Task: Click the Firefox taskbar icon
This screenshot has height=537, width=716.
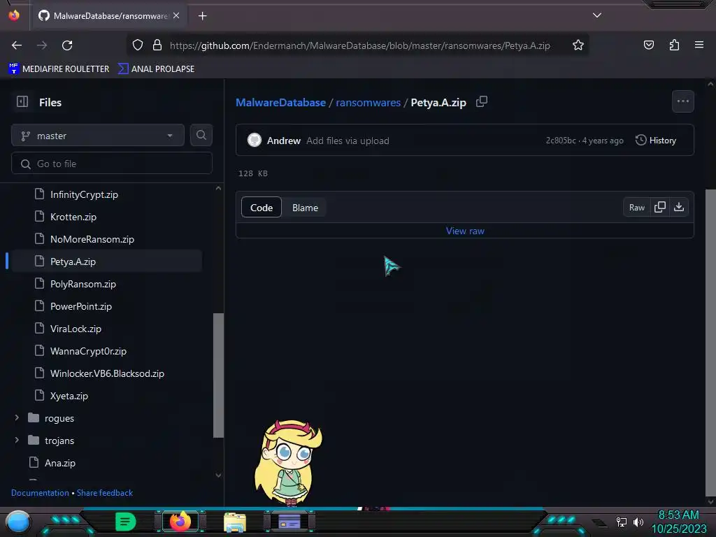Action: coord(180,522)
